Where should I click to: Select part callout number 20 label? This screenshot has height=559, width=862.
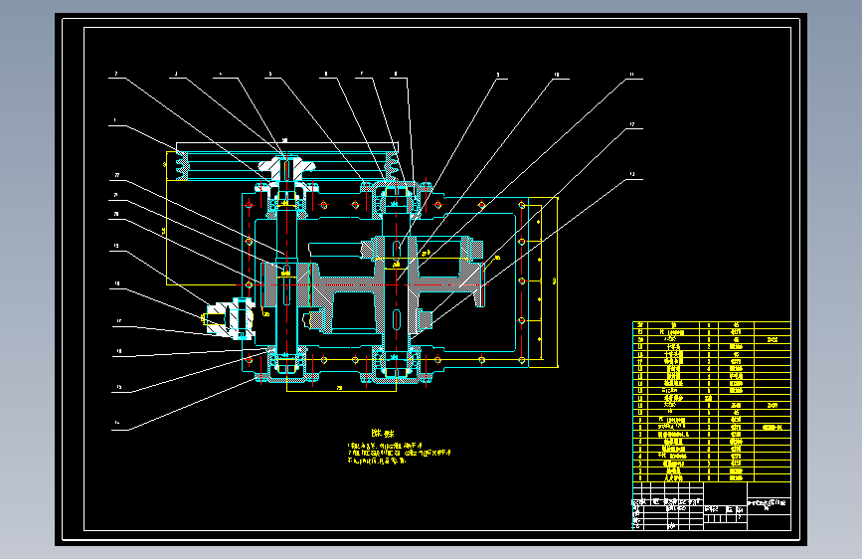tap(116, 214)
